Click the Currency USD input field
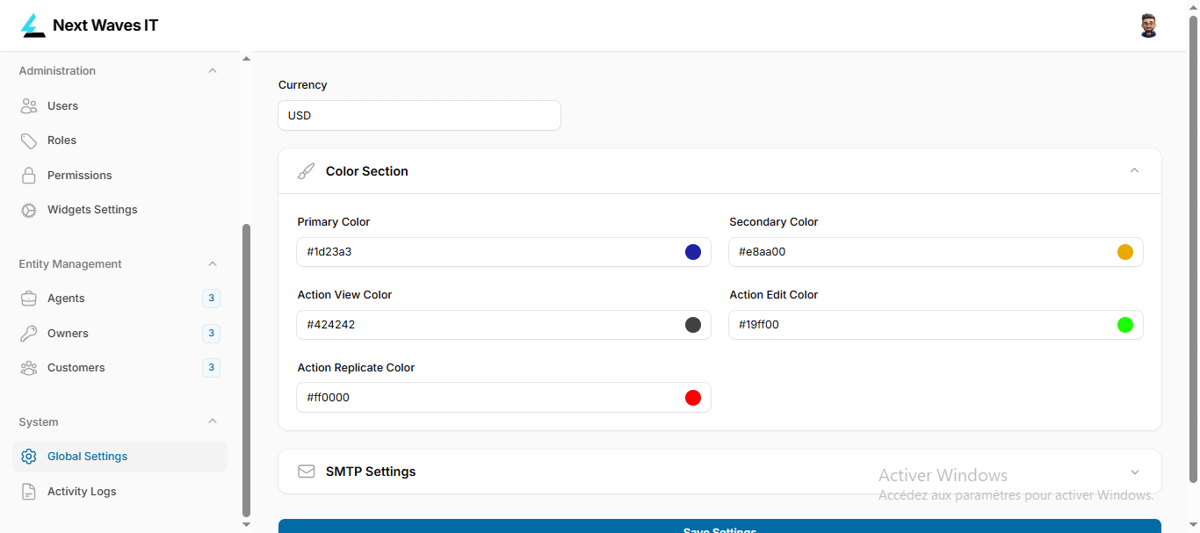1200x533 pixels. tap(419, 116)
